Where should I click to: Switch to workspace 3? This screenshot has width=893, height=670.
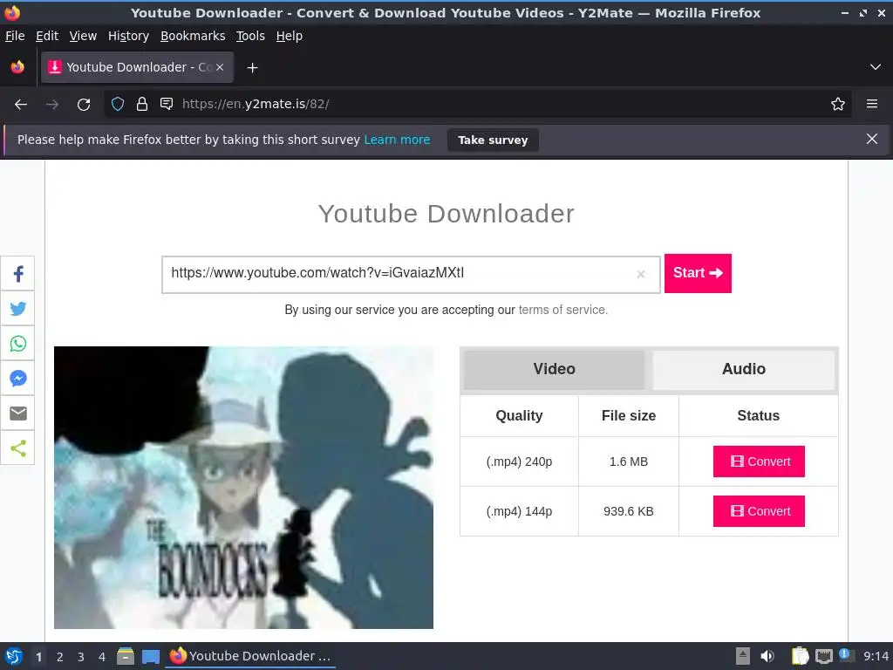tap(81, 657)
